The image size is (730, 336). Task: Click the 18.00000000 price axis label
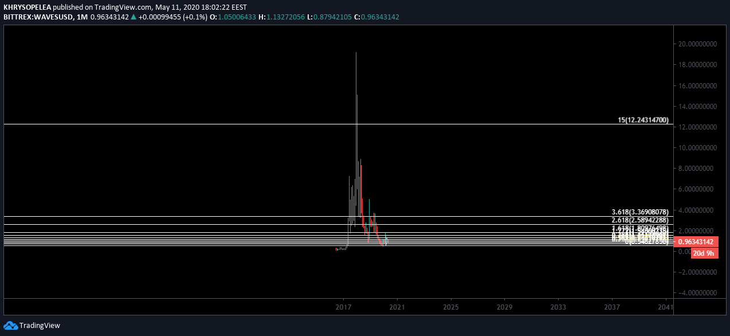point(697,65)
